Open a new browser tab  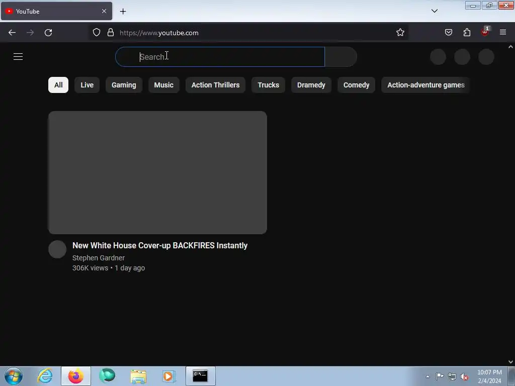(123, 12)
